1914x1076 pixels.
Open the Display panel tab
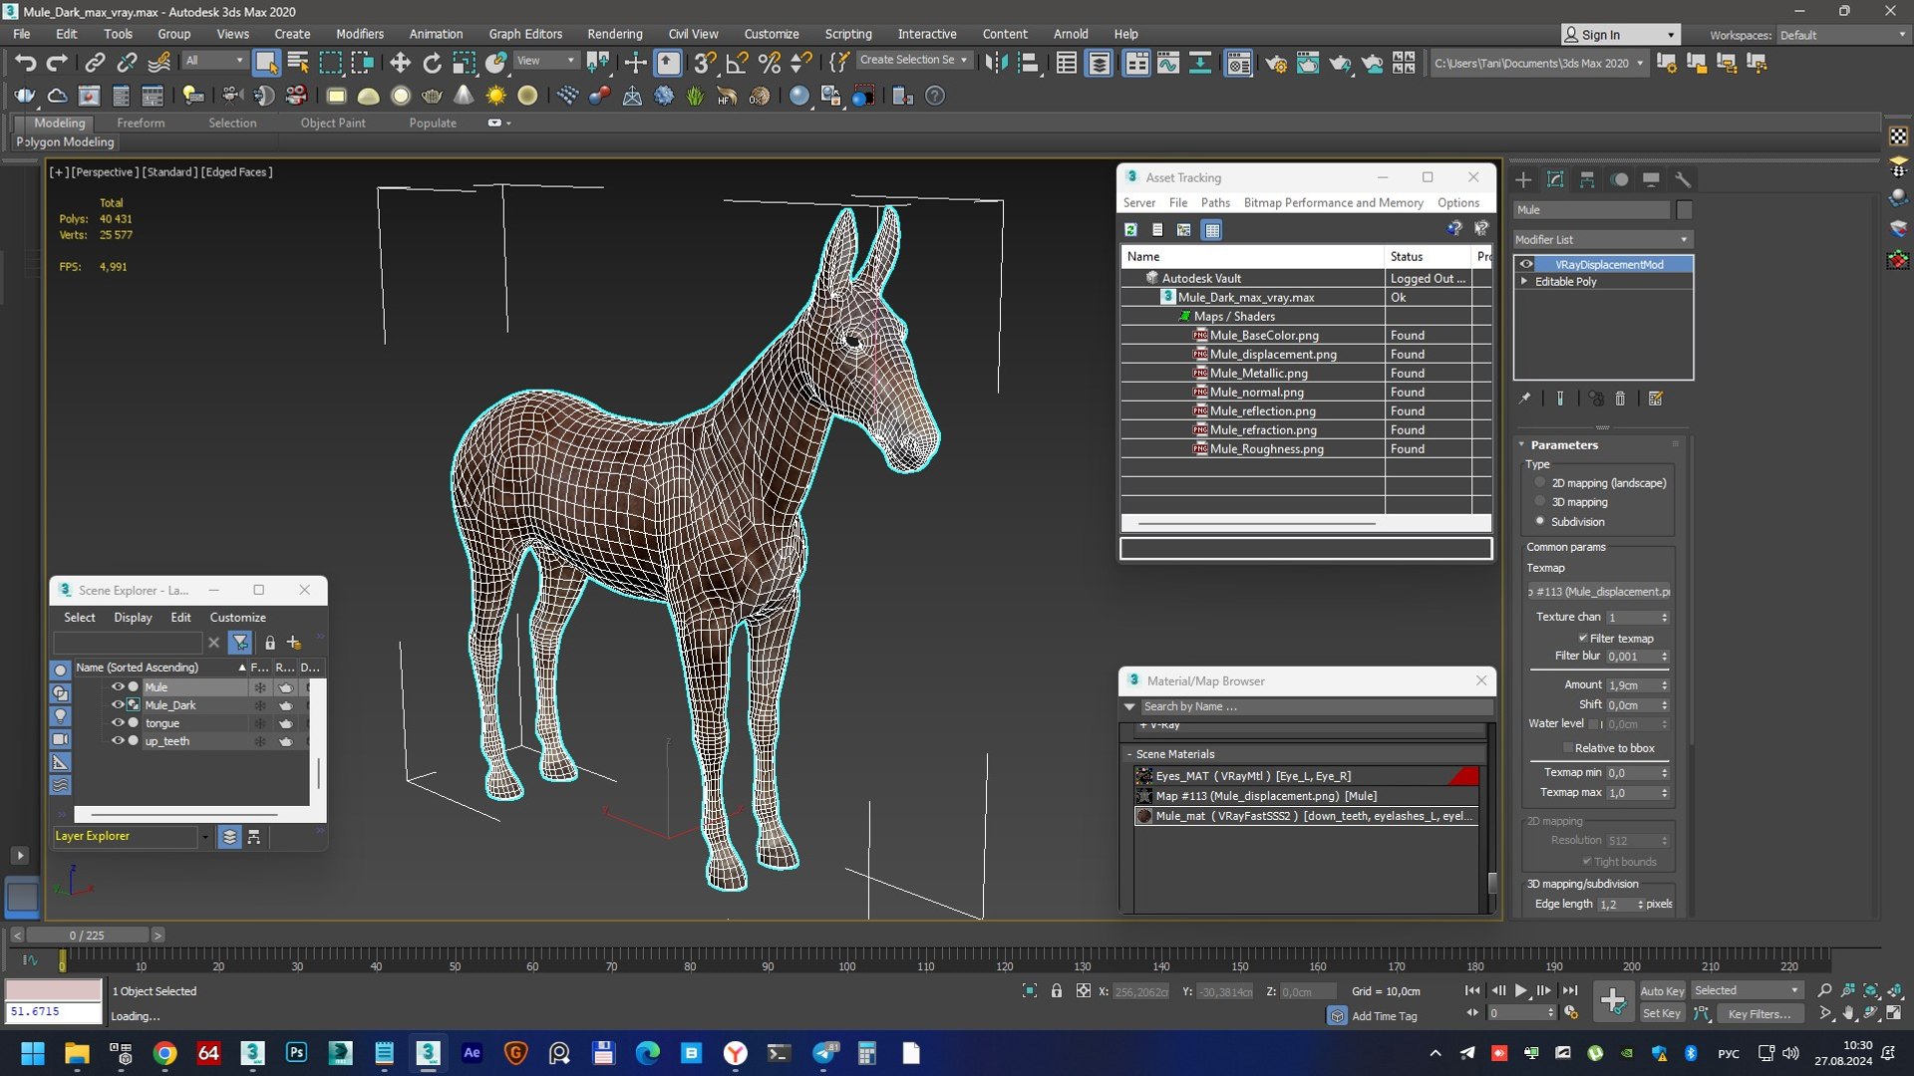(x=1651, y=179)
